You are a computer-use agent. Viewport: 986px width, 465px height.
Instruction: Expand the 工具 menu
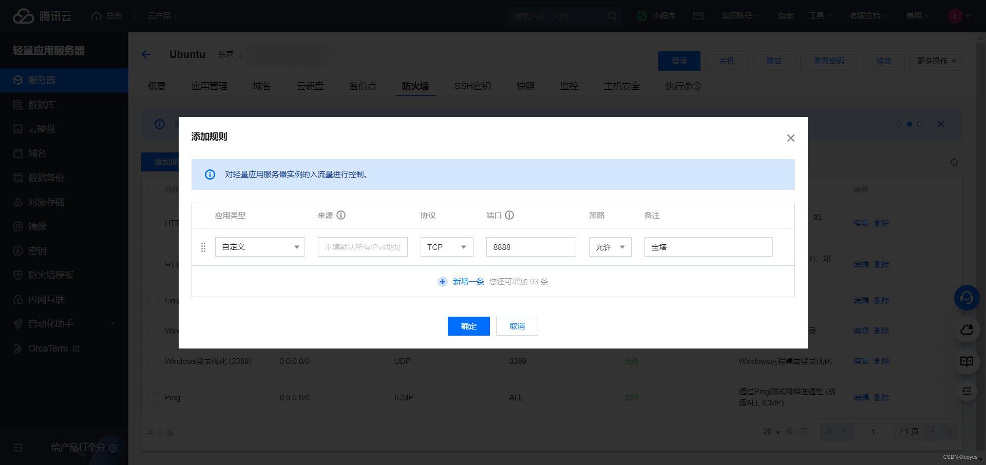820,16
